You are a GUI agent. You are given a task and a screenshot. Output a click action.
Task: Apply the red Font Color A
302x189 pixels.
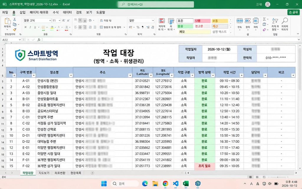click(x=59, y=27)
